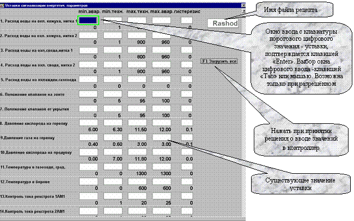The height and width of the screenshot is (221, 354).
Task: Click label 13.Контроль тока реактора 1АМ1
Action: 33,197
